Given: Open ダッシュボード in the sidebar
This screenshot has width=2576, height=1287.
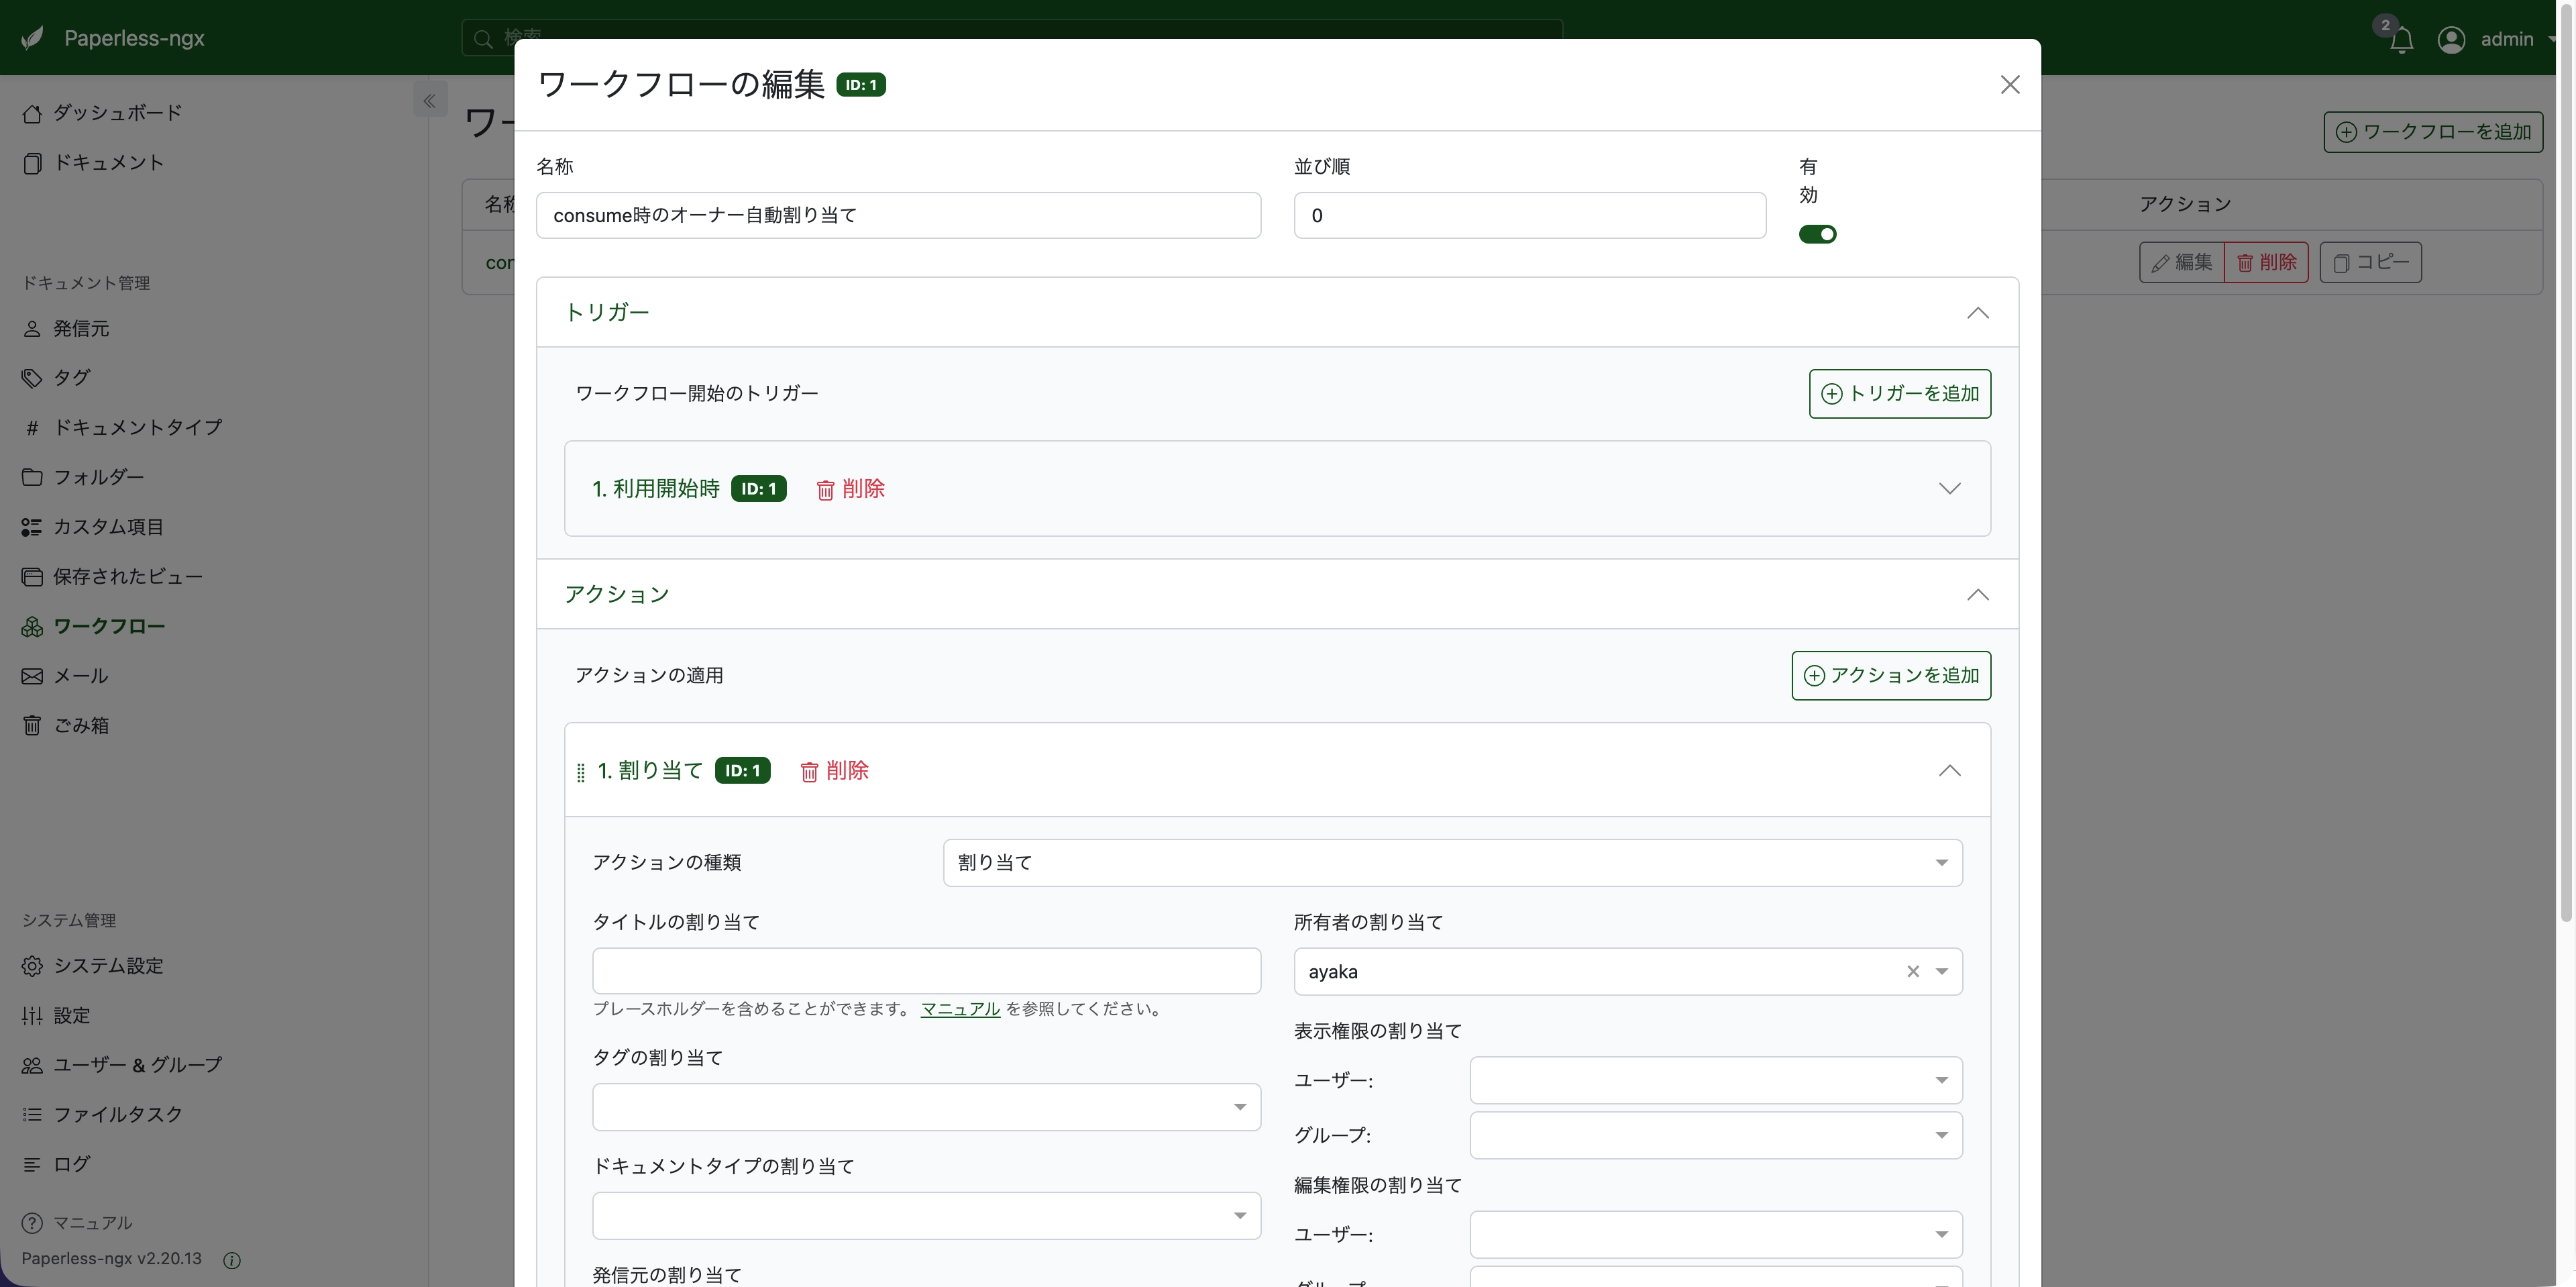Looking at the screenshot, I should [x=117, y=113].
